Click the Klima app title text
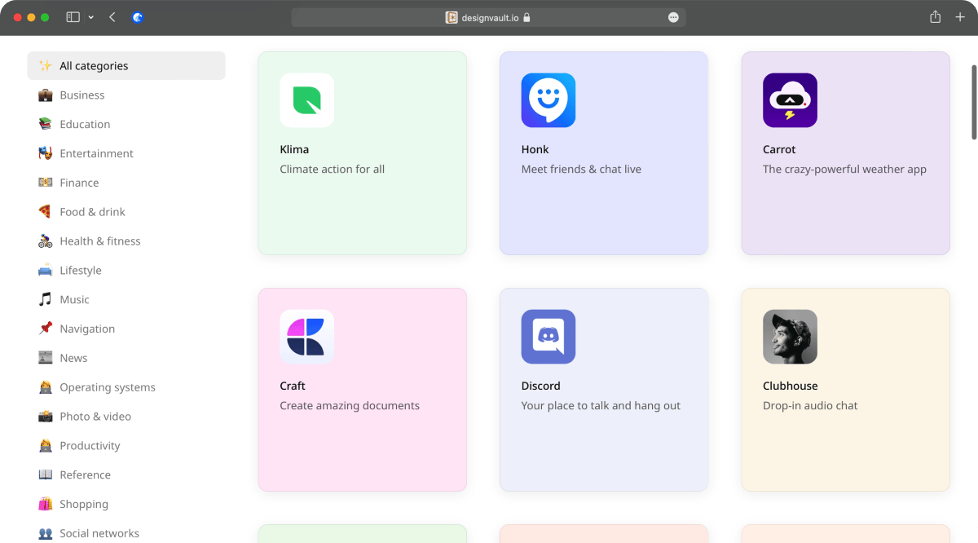978x543 pixels. (x=294, y=149)
